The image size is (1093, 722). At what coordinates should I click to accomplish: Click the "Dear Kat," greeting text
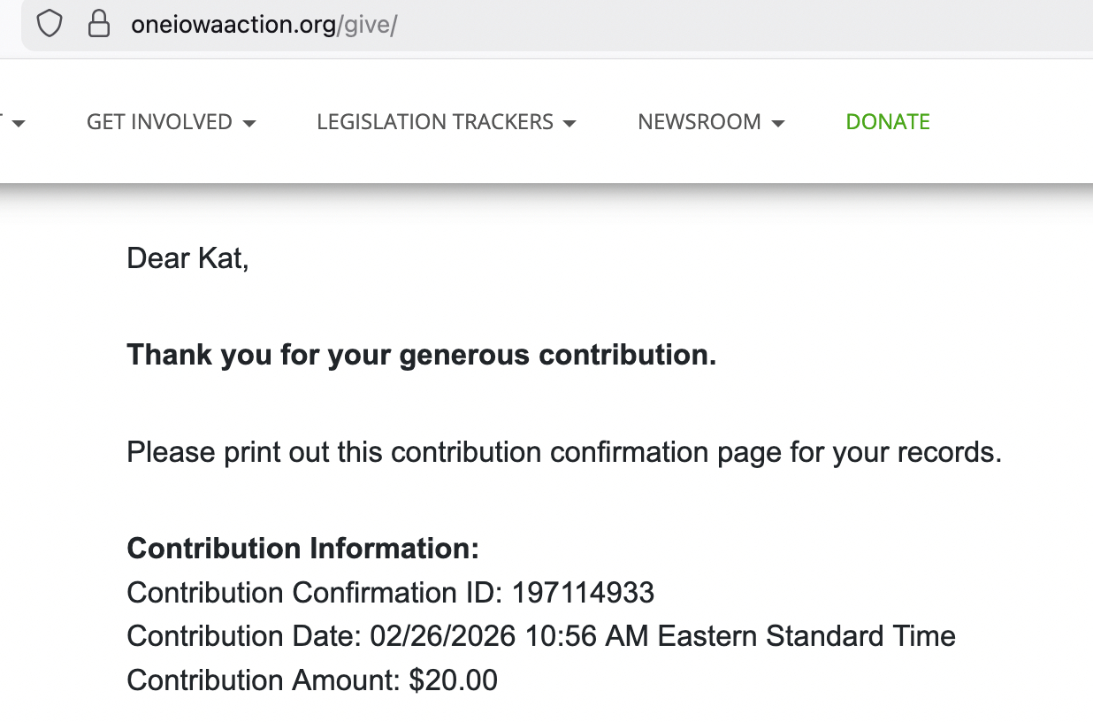187,258
